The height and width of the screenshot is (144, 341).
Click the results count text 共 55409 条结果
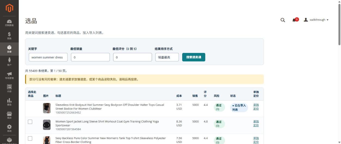[46, 71]
